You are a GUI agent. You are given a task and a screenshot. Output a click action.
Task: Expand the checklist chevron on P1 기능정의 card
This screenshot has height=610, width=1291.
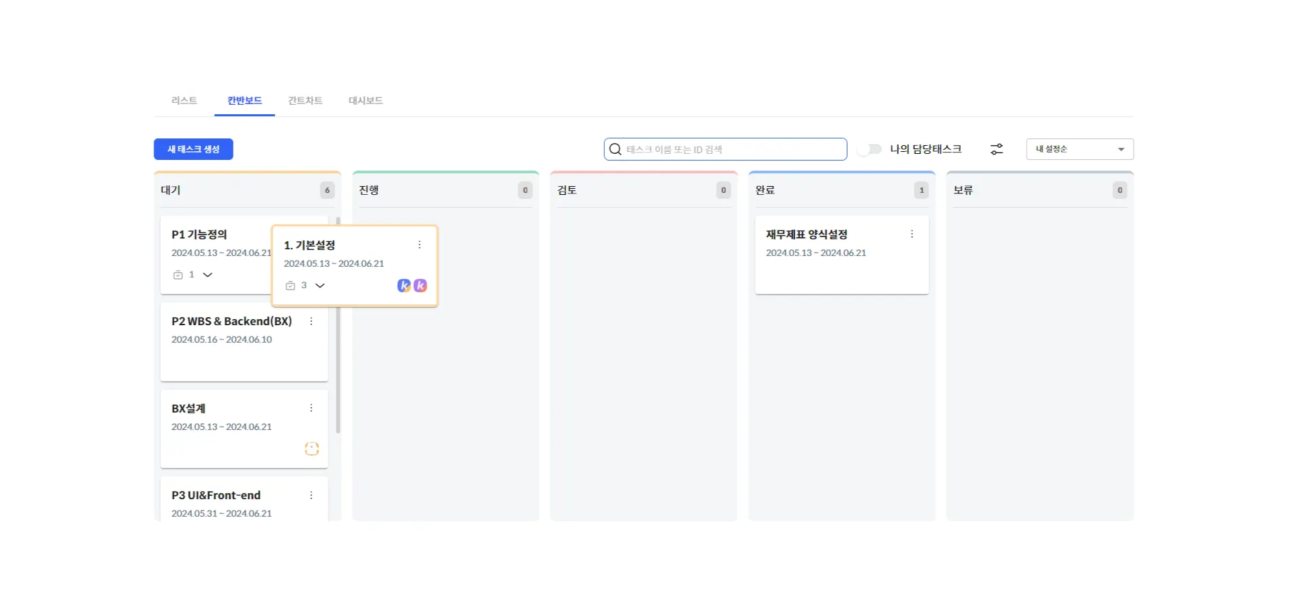(207, 275)
